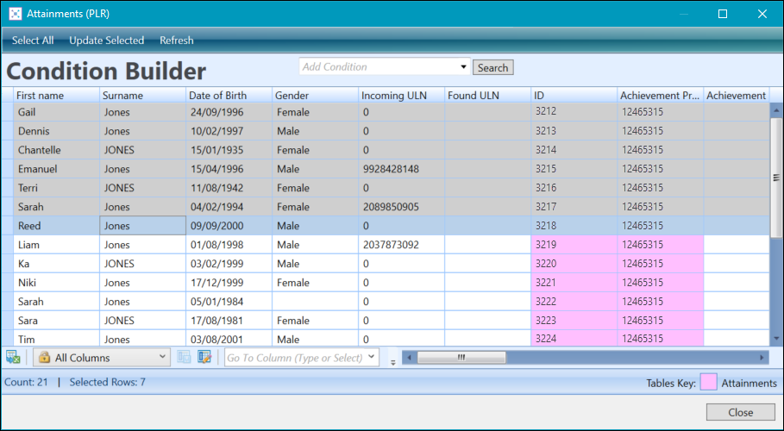784x431 pixels.
Task: Click Refresh in the menu bar
Action: click(x=177, y=41)
